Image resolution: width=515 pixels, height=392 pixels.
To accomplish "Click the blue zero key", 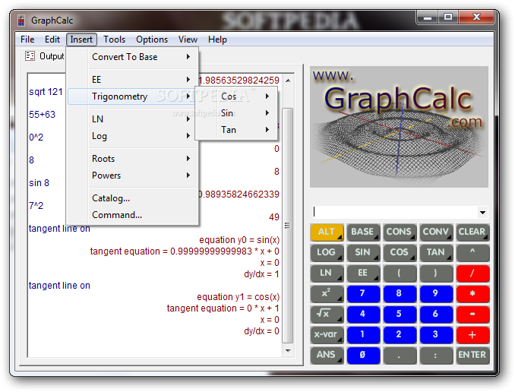I will point(363,356).
